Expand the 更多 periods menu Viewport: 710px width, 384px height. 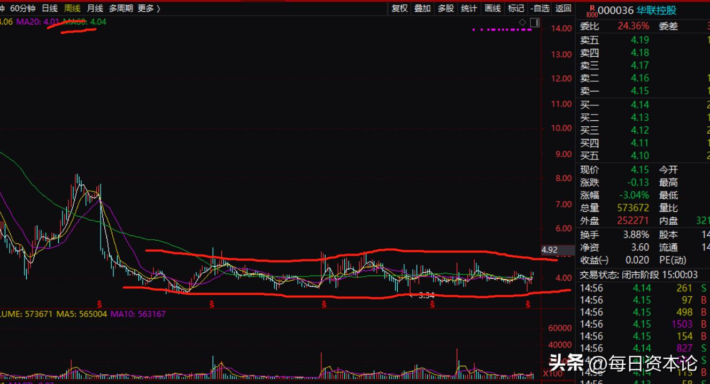(149, 8)
